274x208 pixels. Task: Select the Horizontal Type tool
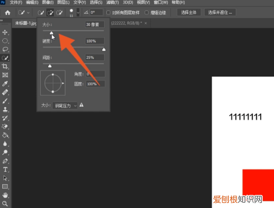click(5, 170)
